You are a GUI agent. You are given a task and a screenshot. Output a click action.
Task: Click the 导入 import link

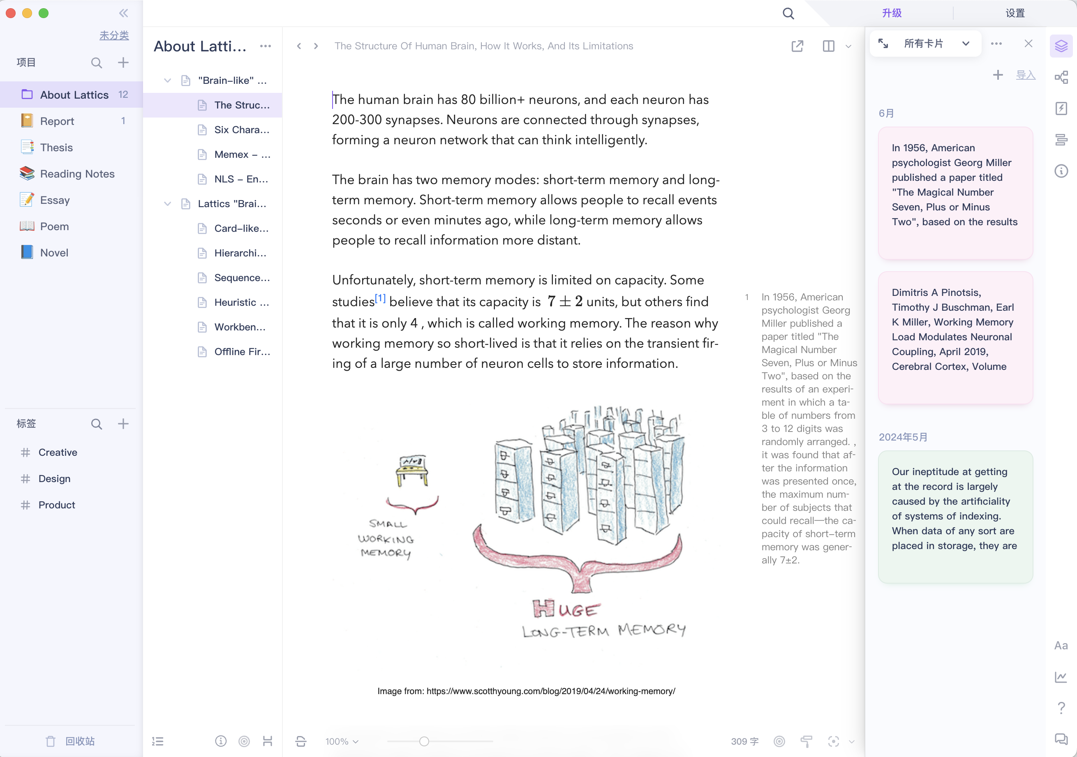tap(1025, 74)
